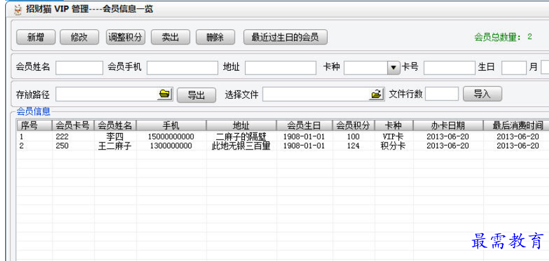Click 会员总数量 count label

point(503,37)
